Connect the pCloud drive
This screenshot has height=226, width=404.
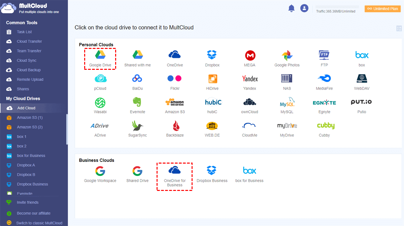pos(100,82)
